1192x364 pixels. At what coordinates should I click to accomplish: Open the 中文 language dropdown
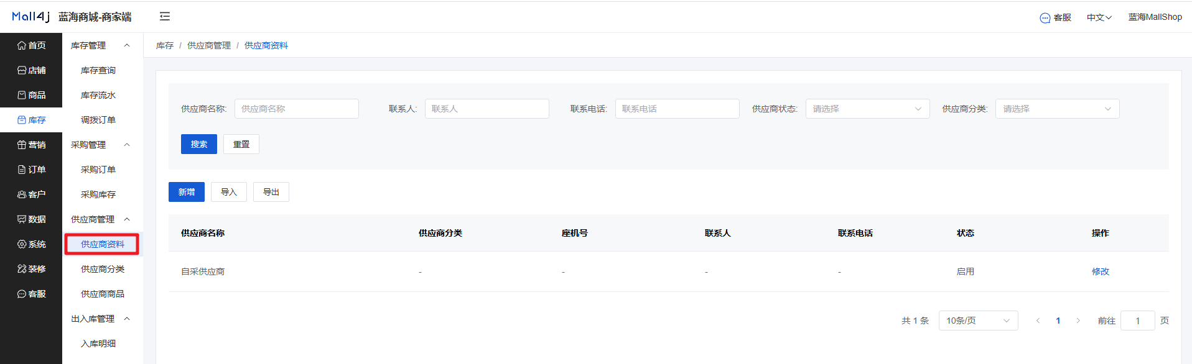pyautogui.click(x=1099, y=17)
